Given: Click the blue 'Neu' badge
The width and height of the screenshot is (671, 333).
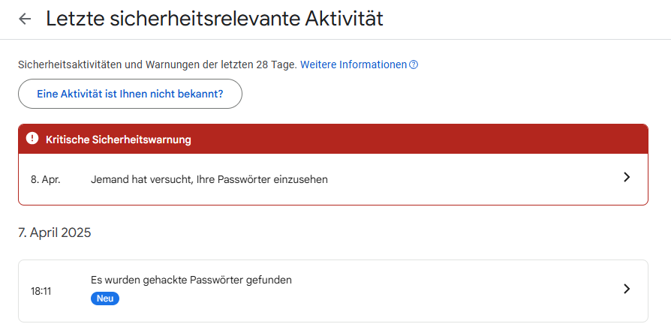Looking at the screenshot, I should (x=105, y=298).
